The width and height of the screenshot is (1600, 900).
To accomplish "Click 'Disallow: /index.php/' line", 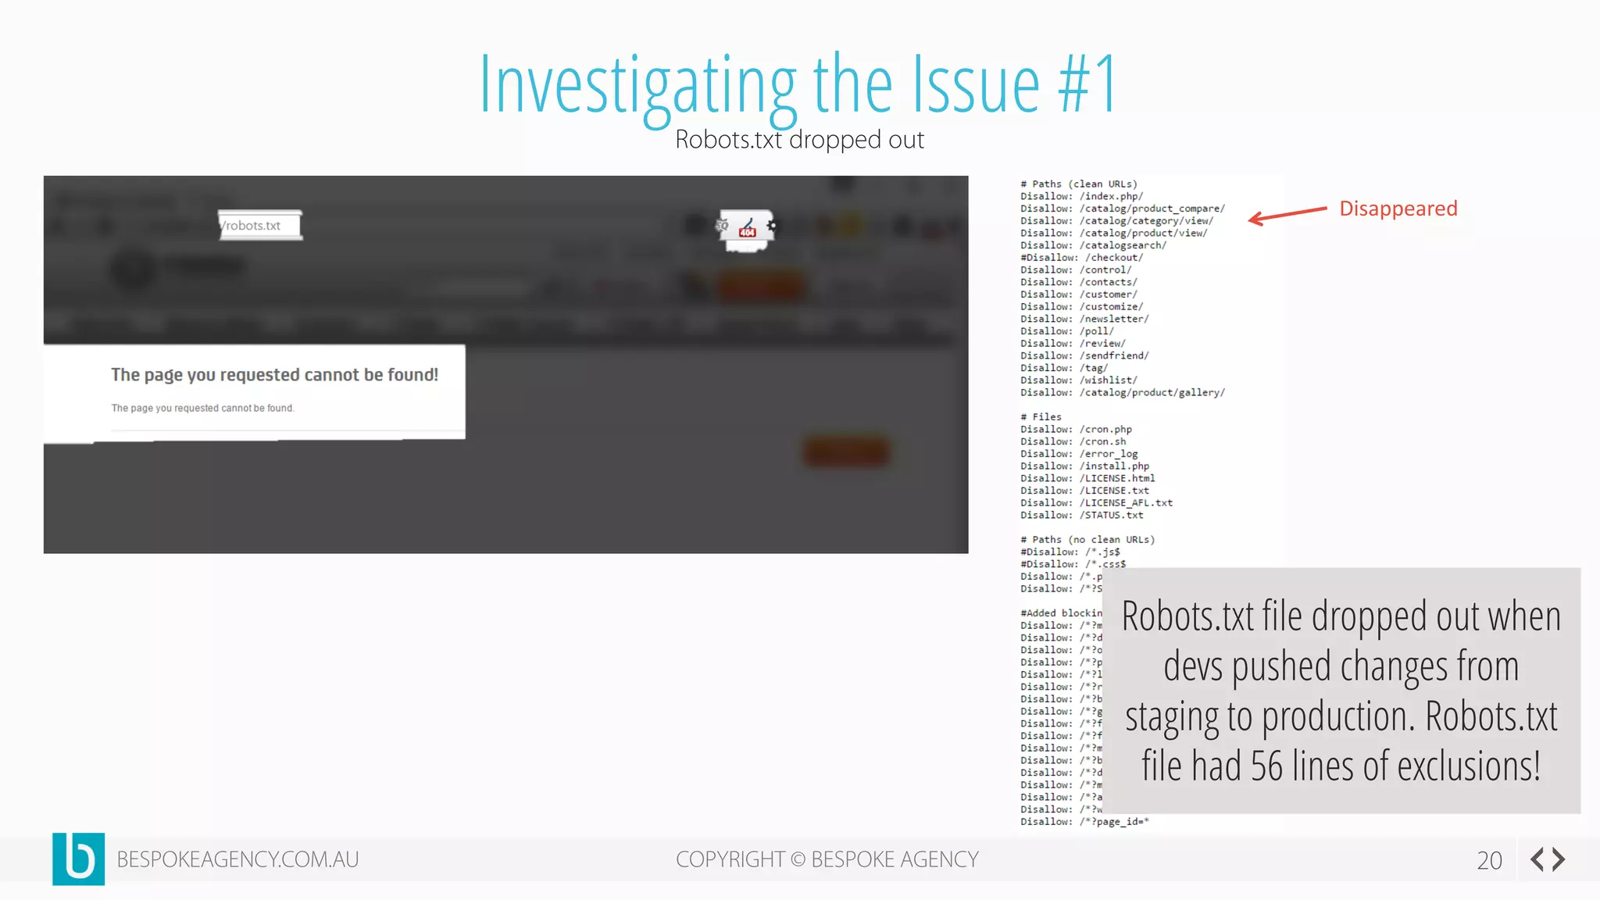I will [x=1082, y=196].
